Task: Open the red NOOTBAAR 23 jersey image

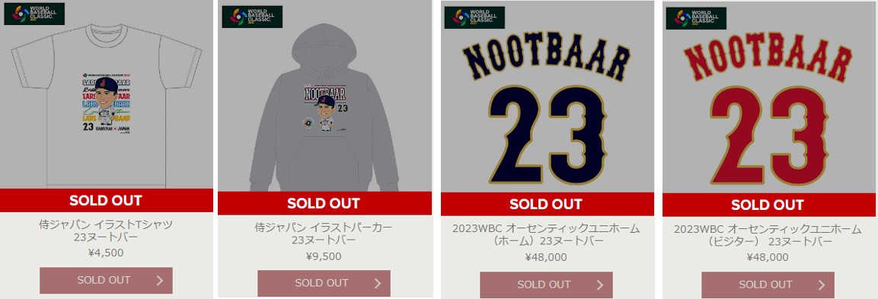Action: tap(770, 97)
